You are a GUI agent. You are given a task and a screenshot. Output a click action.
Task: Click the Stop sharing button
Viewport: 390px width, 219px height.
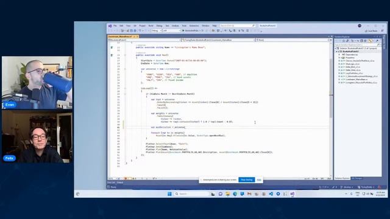click(x=246, y=180)
